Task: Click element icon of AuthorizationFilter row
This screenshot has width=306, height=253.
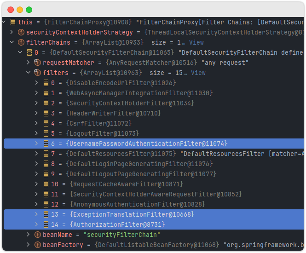Action: click(46, 225)
